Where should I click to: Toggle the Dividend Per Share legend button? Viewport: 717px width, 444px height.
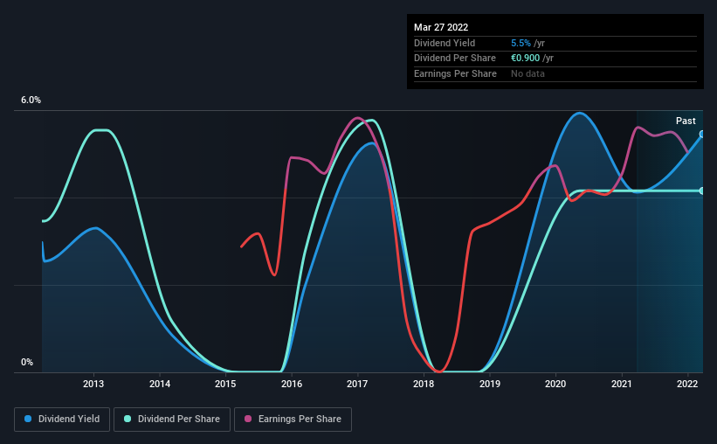pyautogui.click(x=172, y=420)
